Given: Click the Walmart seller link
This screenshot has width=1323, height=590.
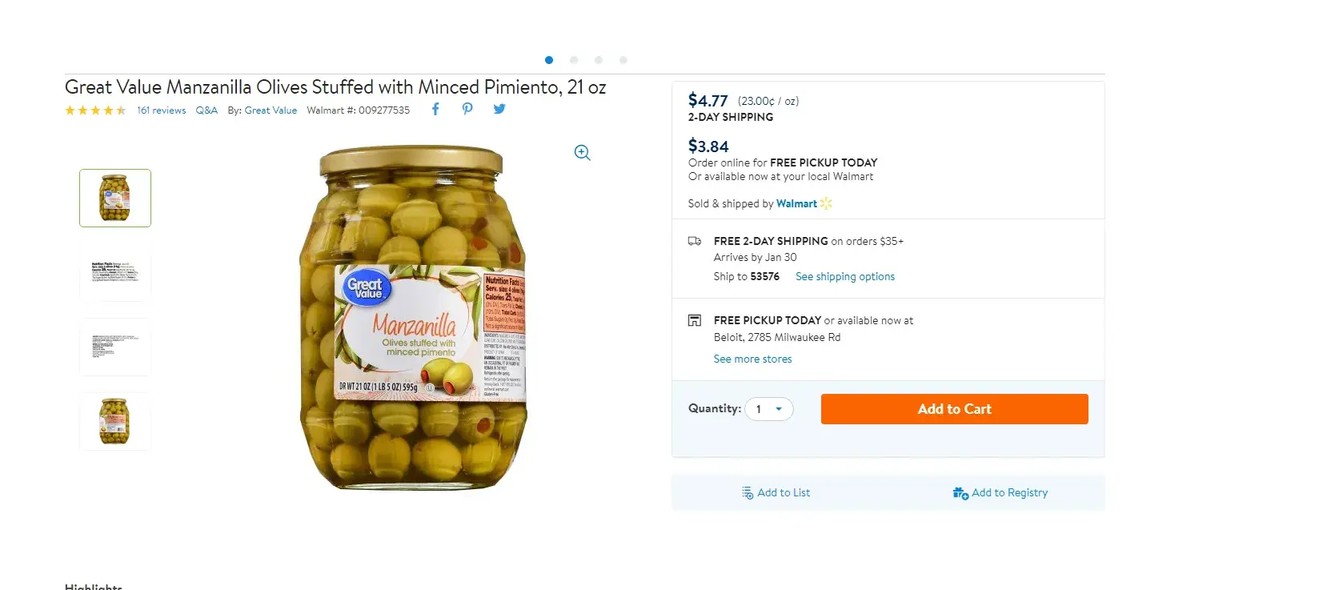Looking at the screenshot, I should tap(796, 204).
